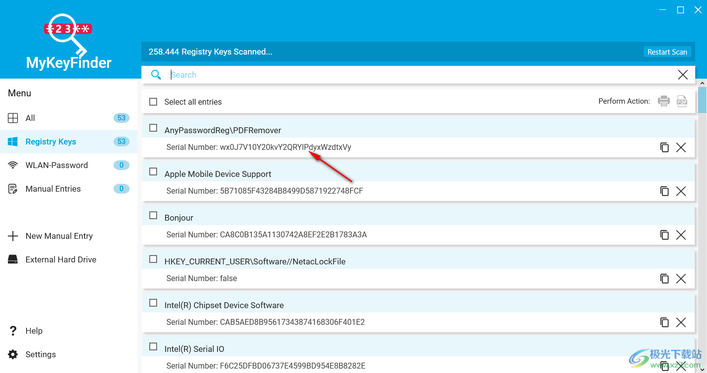Click the Intel(R) Serial IO title
The height and width of the screenshot is (373, 707).
(194, 349)
